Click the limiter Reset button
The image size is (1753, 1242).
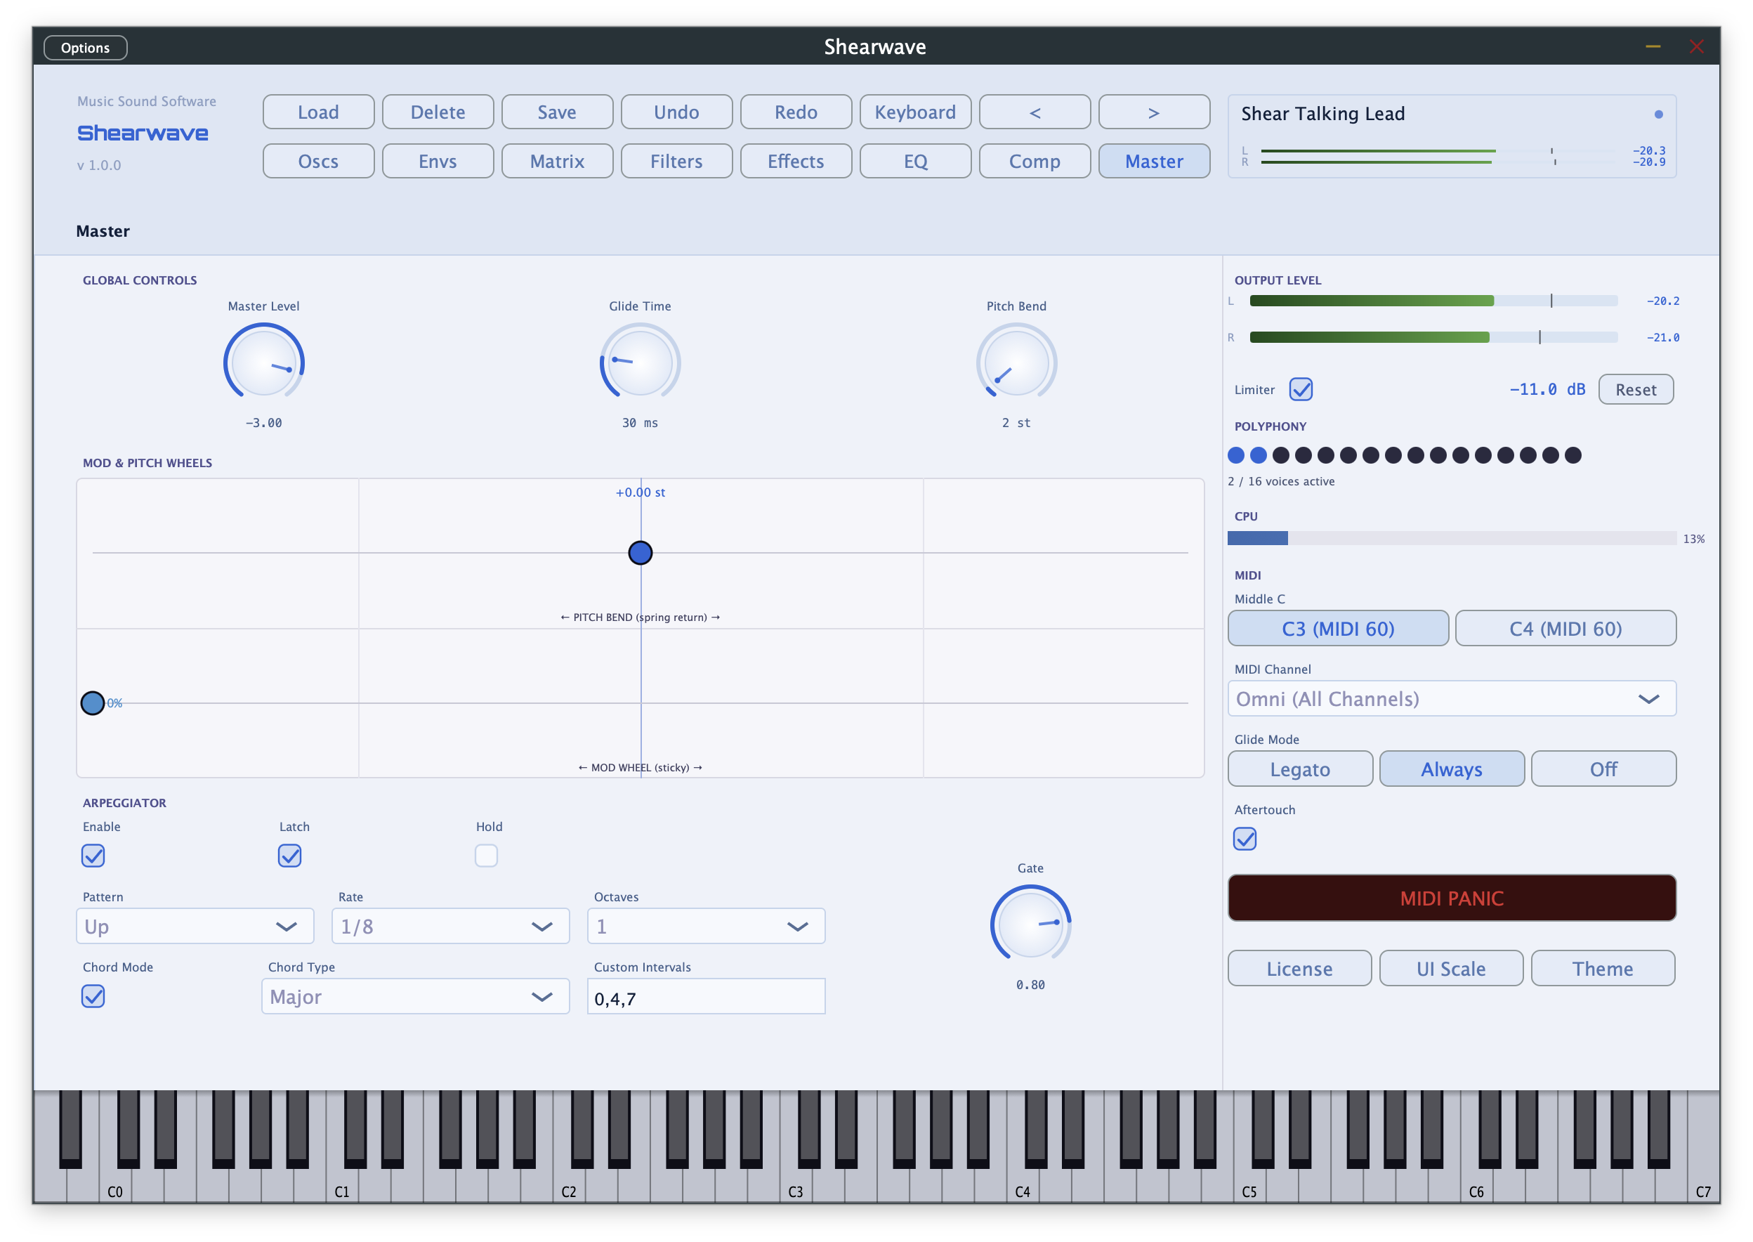click(1635, 389)
